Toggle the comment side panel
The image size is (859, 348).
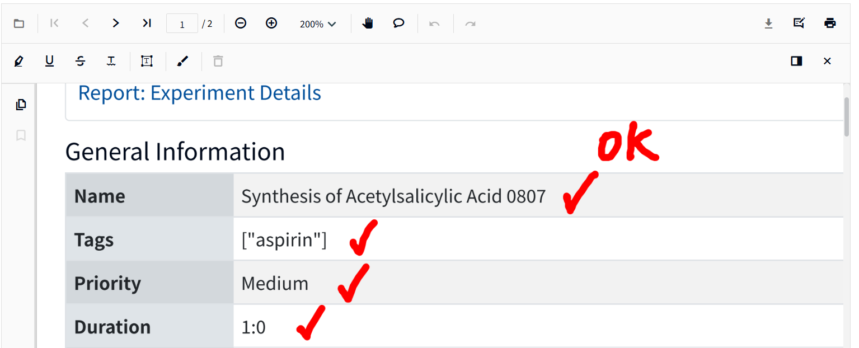pos(796,61)
